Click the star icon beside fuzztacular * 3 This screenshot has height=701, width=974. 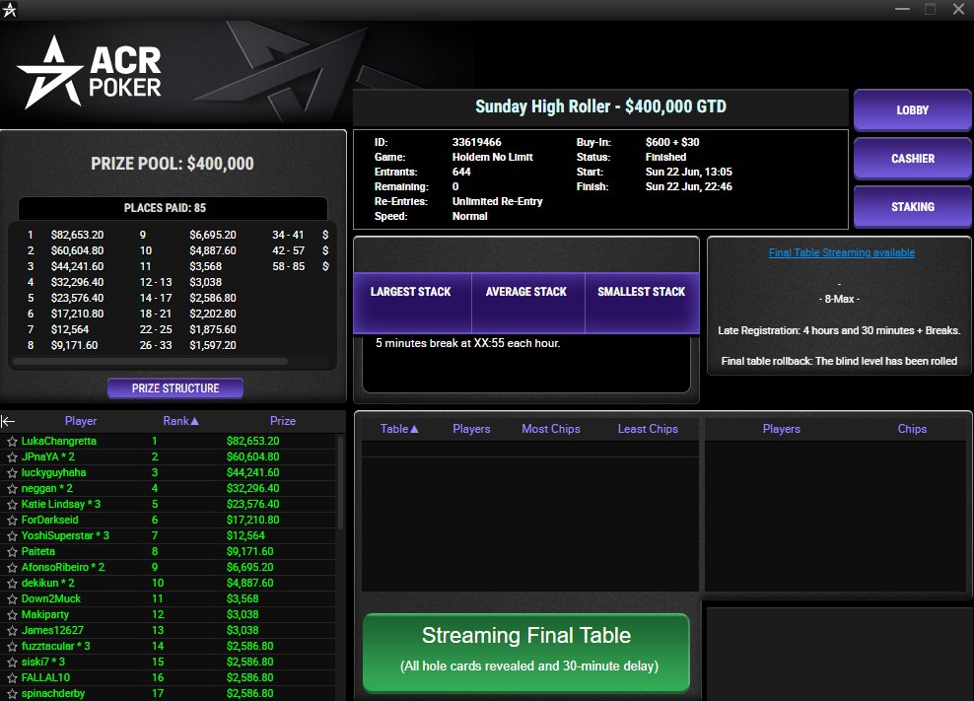click(x=12, y=647)
